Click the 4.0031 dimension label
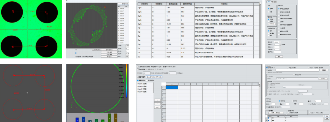Screen dimensions: 330x122 pos(33,12)
